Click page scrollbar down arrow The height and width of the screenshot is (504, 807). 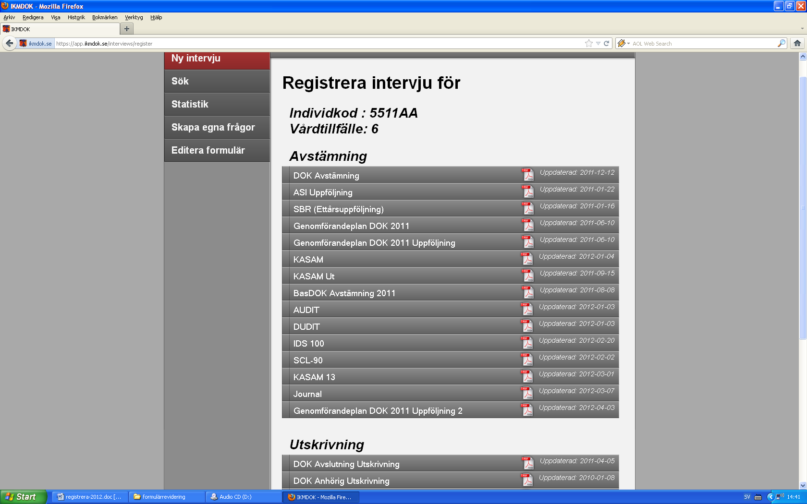click(803, 485)
